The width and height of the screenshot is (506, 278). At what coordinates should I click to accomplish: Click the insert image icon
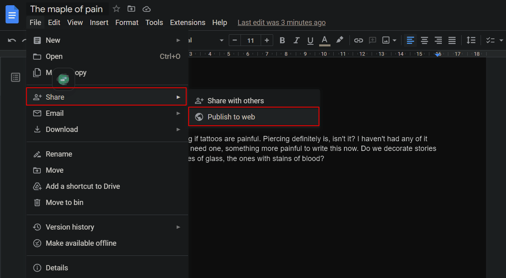pos(386,40)
